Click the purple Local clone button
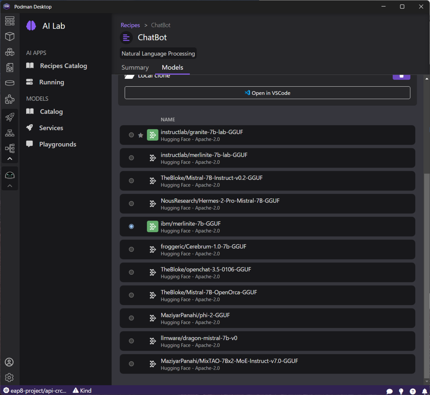 [401, 77]
